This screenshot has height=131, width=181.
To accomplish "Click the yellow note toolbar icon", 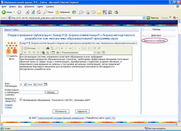I will (x=99, y=12).
